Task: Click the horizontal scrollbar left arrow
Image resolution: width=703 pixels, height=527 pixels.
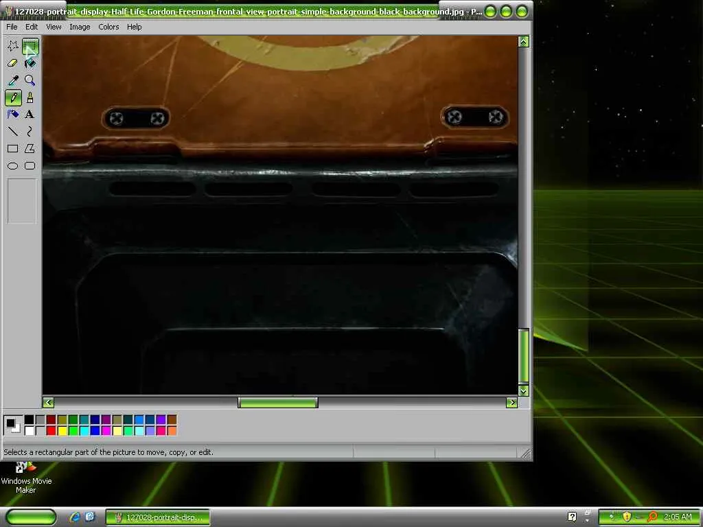Action: pos(49,402)
